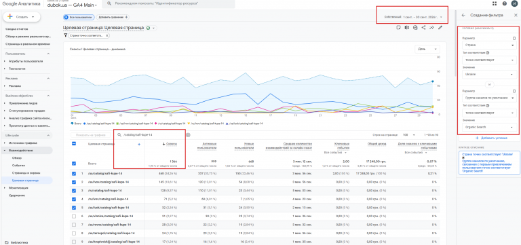Open the help question mark icon
Viewport: 521px width, 245px height.
(505, 3)
